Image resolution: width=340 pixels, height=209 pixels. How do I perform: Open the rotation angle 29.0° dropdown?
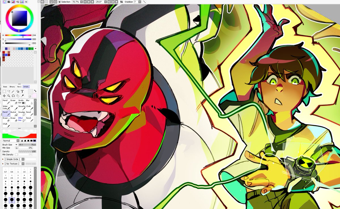(106, 2)
